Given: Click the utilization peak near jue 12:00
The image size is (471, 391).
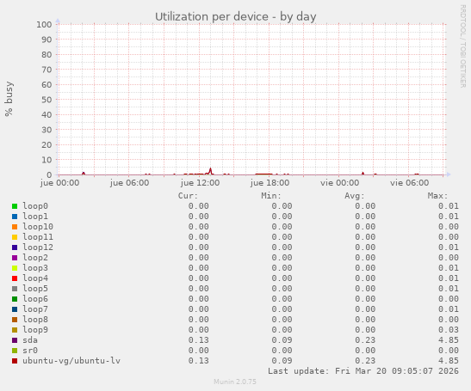Looking at the screenshot, I should pos(210,170).
